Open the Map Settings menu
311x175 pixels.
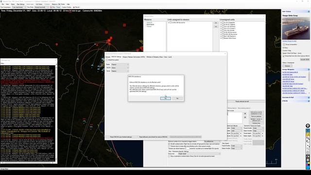20,4
